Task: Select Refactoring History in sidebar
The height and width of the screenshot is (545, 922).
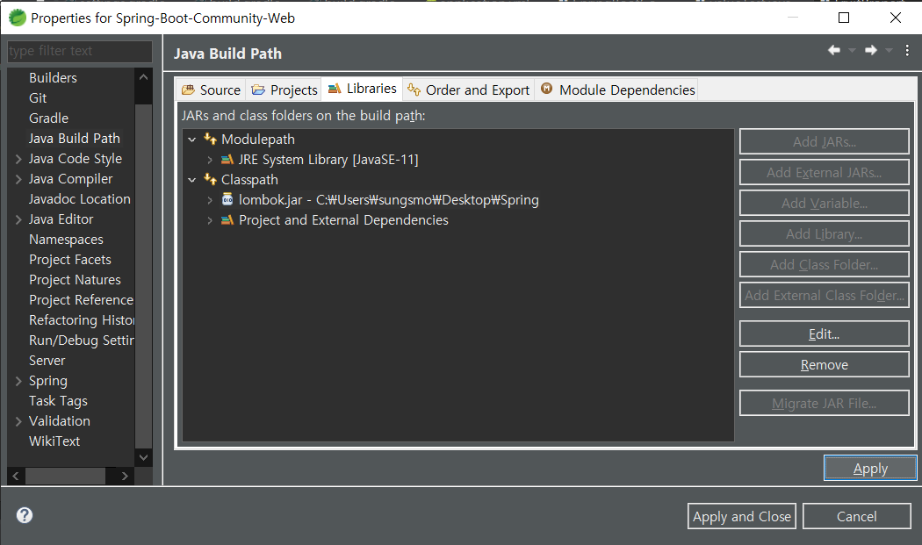Action: [x=81, y=319]
